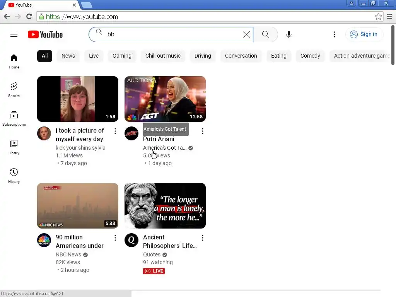Select the Conversation filter chip

pyautogui.click(x=241, y=56)
